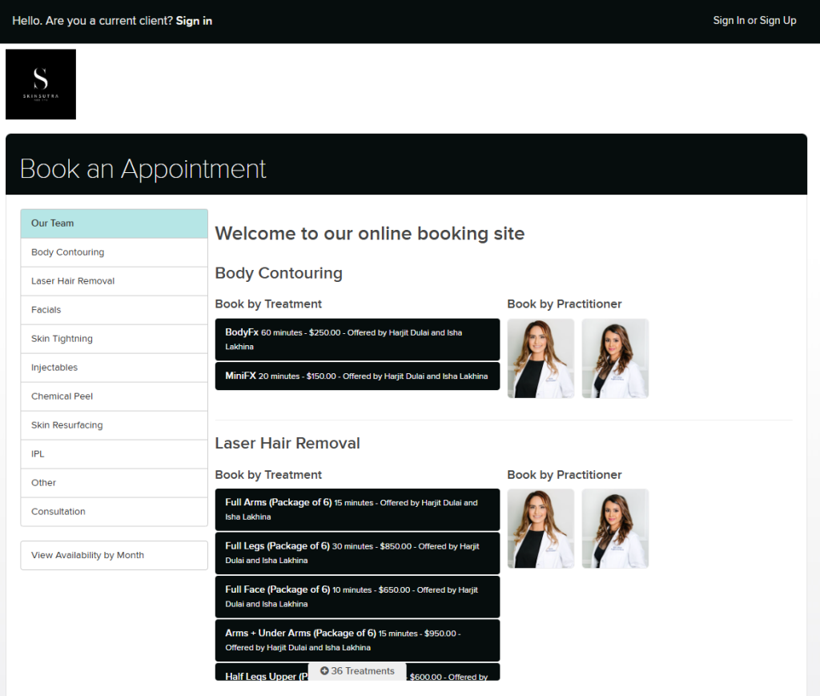
Task: Select second practitioner photo under Body Contouring
Action: tap(615, 359)
